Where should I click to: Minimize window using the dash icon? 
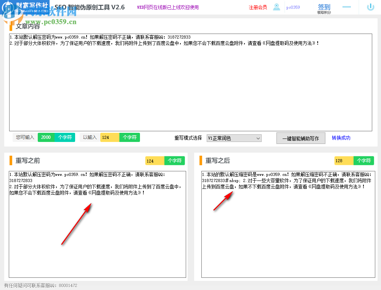347,7
